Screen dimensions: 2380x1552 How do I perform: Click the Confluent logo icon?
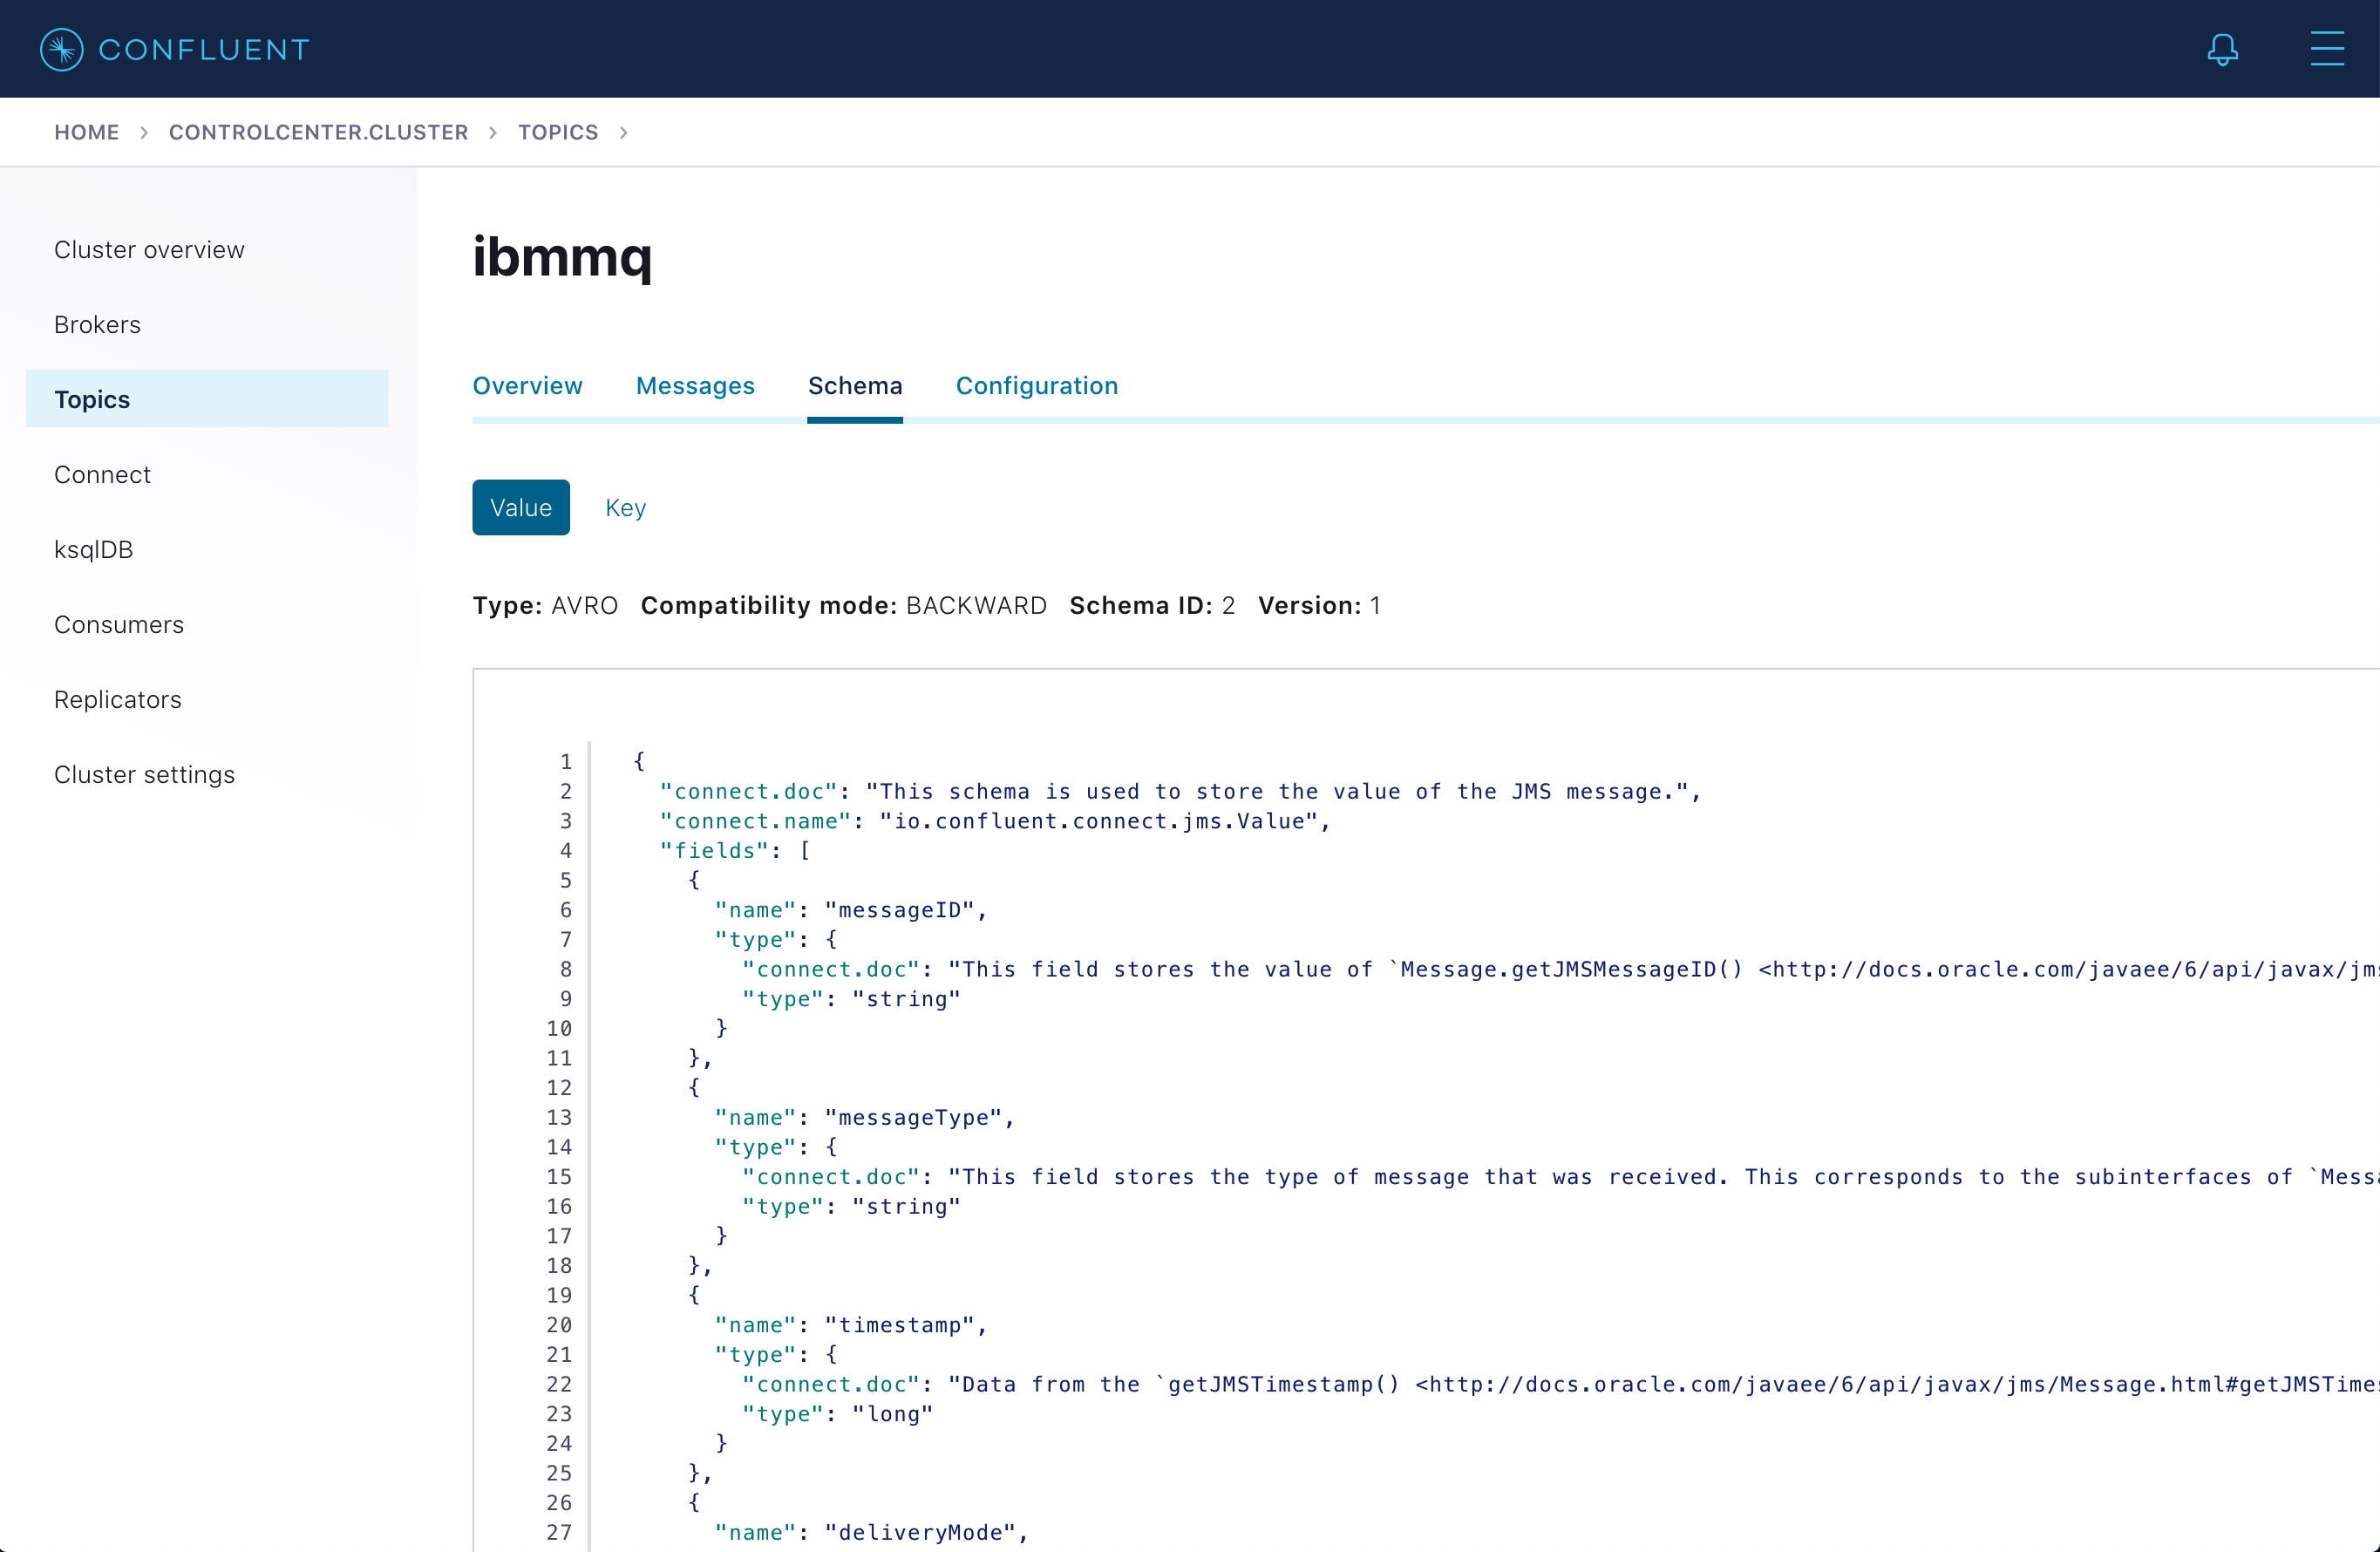[59, 47]
